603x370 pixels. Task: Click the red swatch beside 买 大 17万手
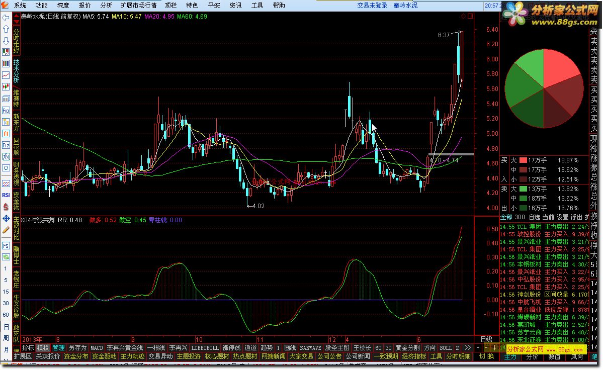coord(523,160)
